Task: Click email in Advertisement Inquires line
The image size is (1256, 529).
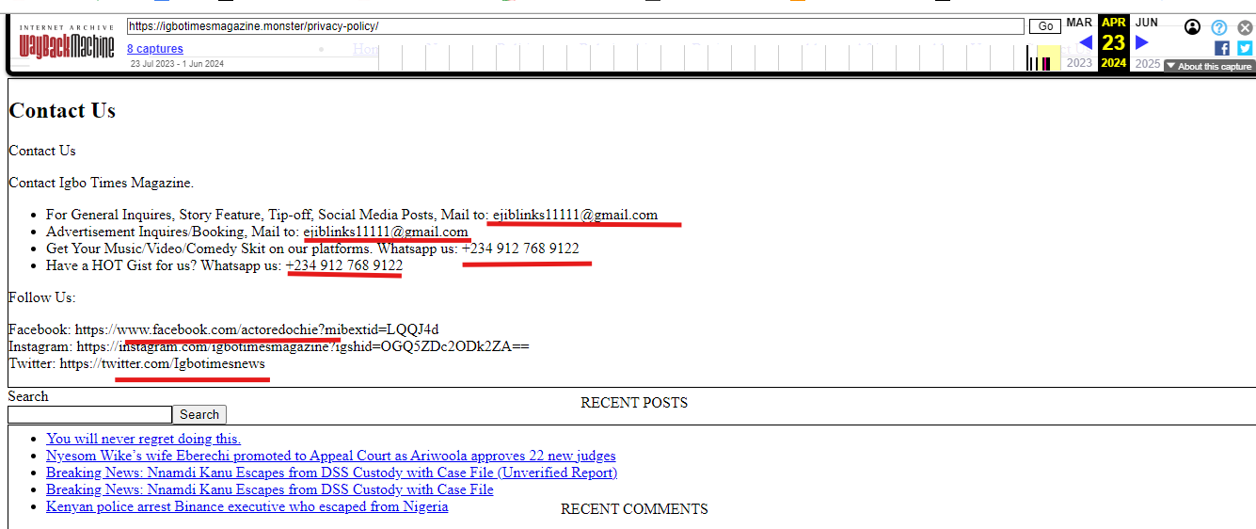Action: 386,232
